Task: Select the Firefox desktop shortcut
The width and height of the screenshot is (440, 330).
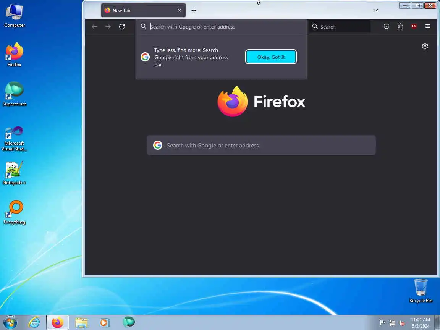Action: tap(14, 55)
